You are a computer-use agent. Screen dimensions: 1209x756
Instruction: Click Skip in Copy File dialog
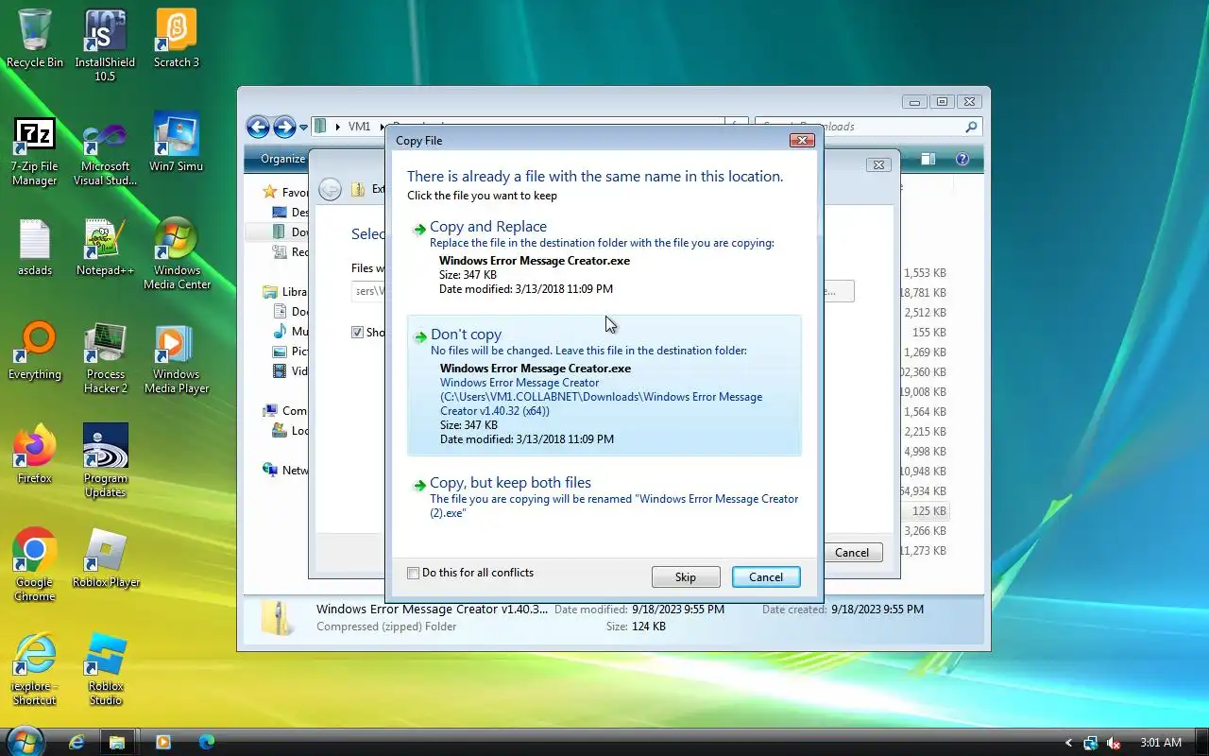686,577
